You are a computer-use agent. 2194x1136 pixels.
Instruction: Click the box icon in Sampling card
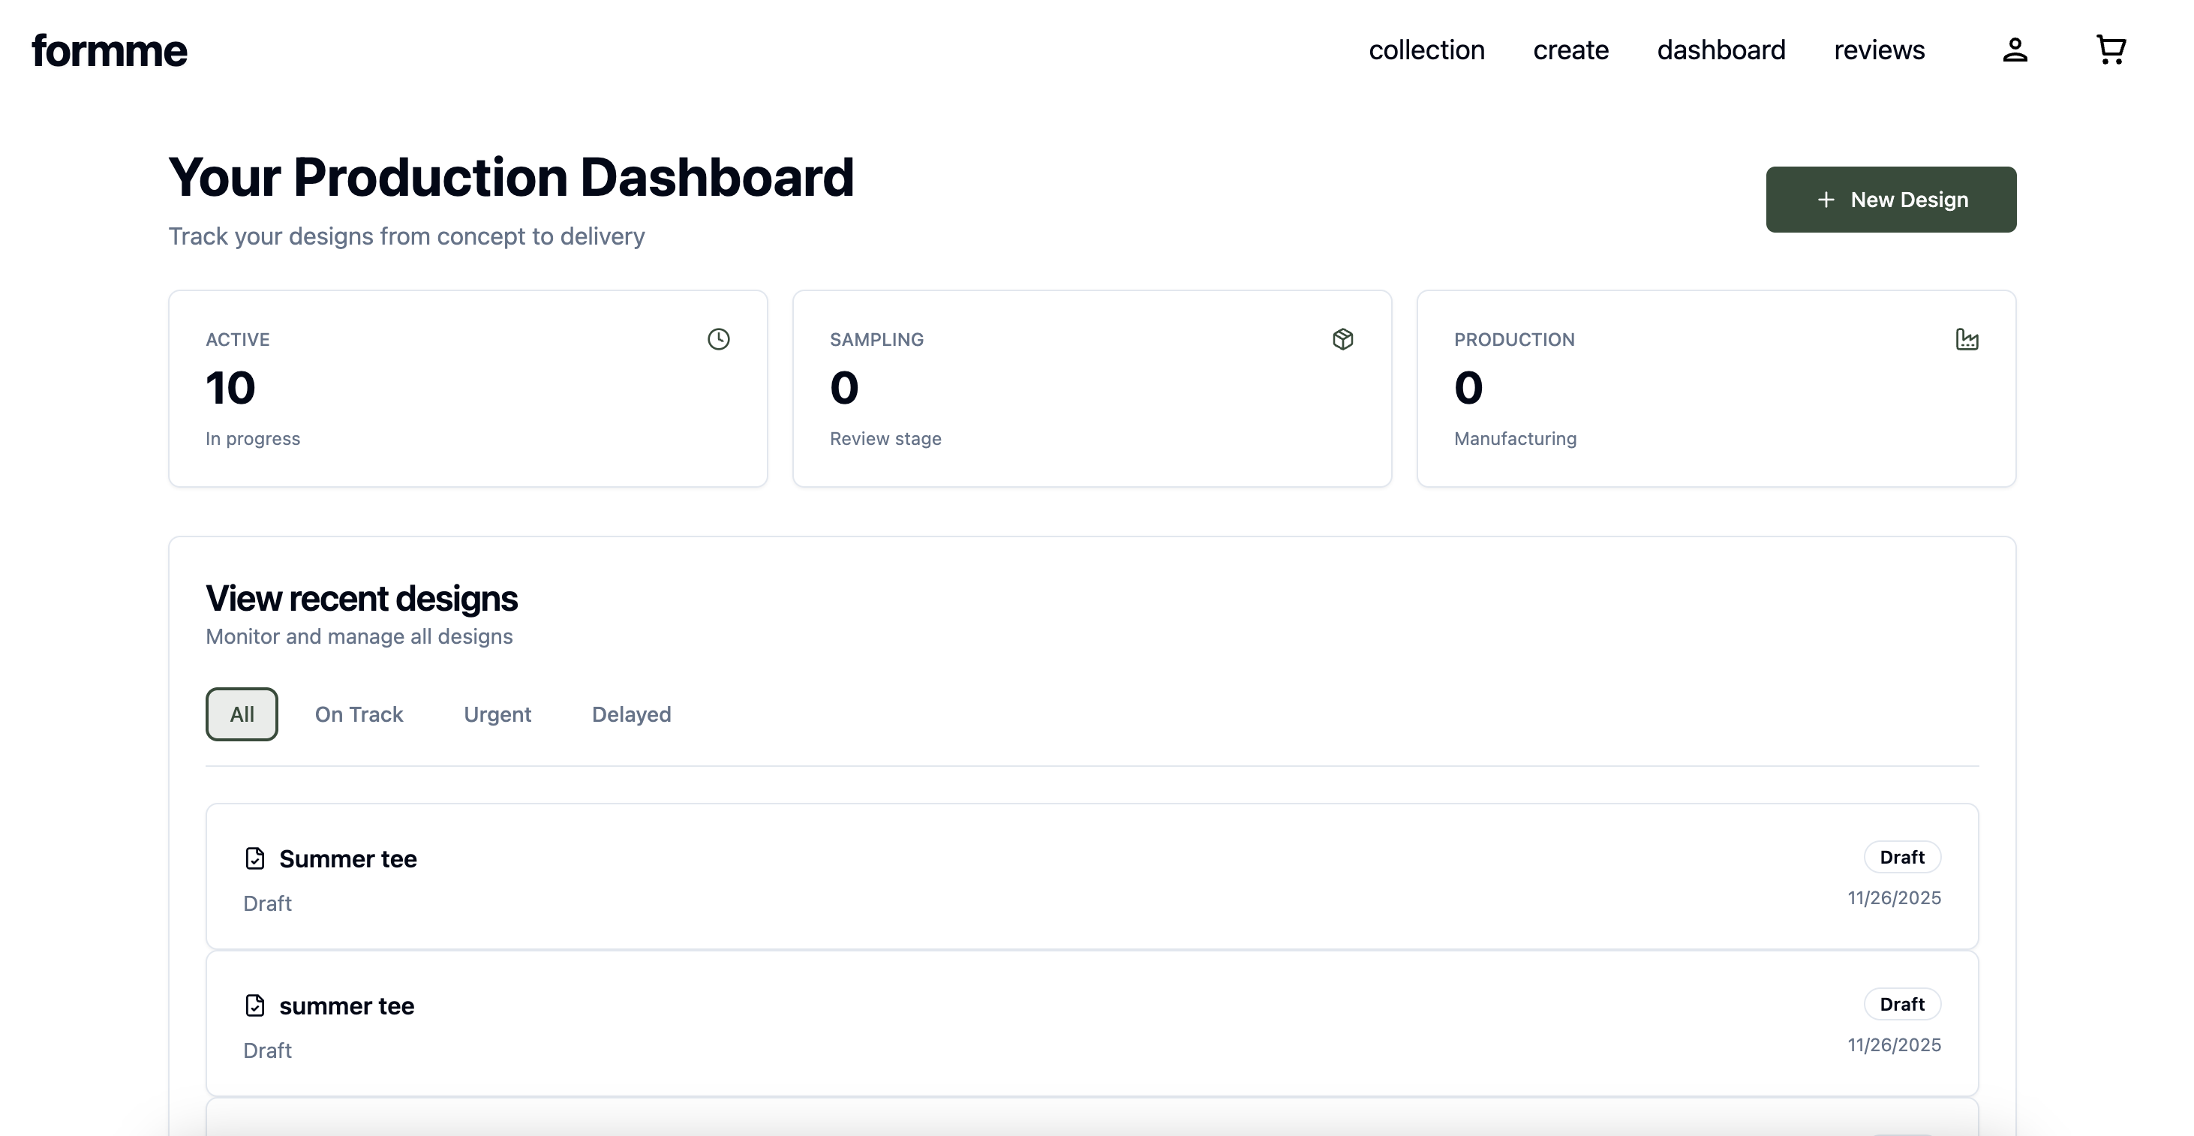point(1342,340)
